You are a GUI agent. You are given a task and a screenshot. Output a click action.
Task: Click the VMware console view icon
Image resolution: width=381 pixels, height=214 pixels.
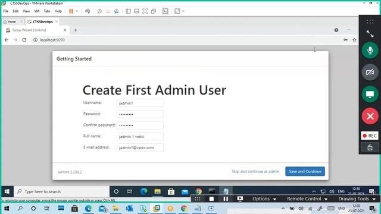(165, 11)
